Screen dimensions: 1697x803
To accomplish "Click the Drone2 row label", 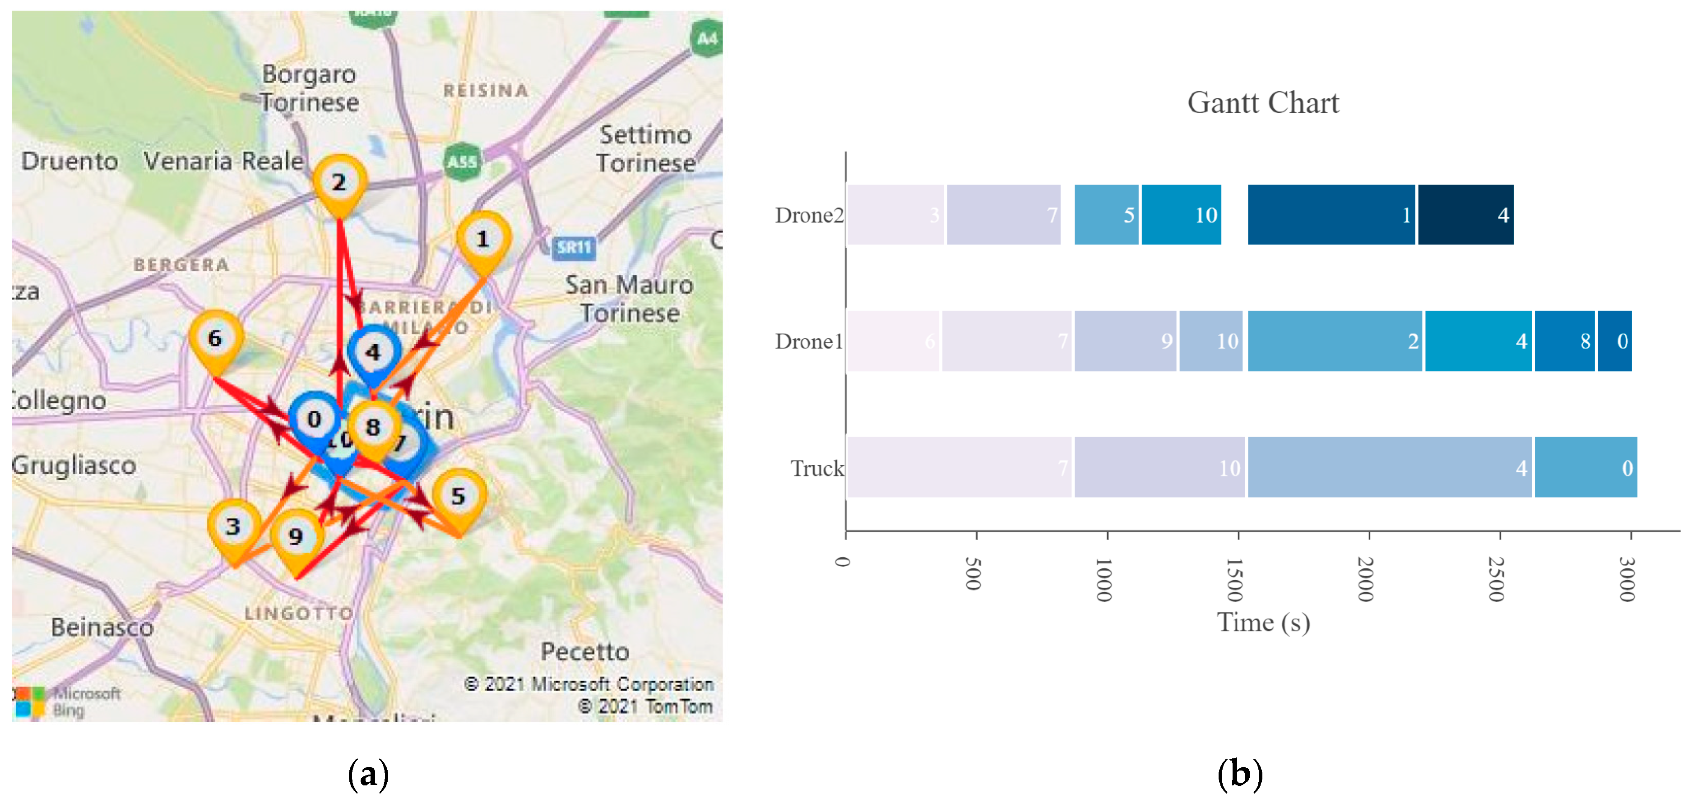I will coord(809,215).
